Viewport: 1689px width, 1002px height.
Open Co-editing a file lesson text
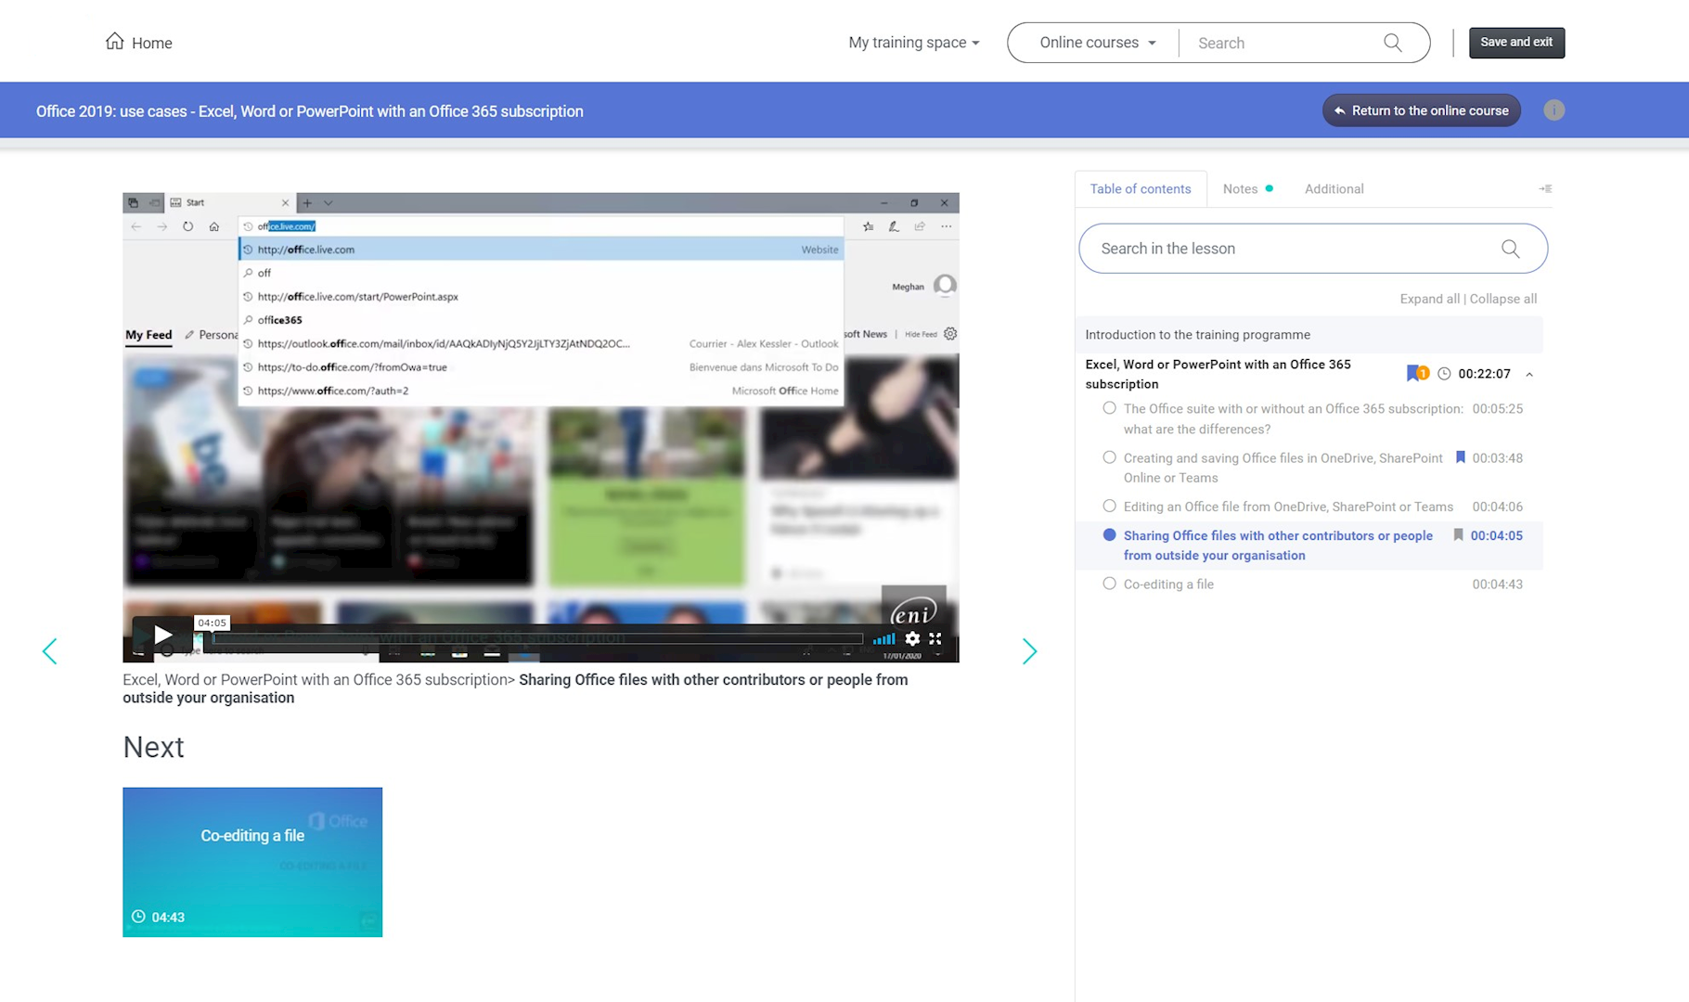[x=1168, y=584]
